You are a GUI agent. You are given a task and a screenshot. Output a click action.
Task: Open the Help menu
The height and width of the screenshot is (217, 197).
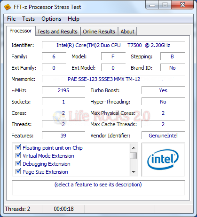(x=73, y=19)
